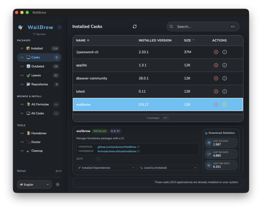The height and width of the screenshot is (210, 262).
Task: Click the search magnifier icon
Action: 171,26
